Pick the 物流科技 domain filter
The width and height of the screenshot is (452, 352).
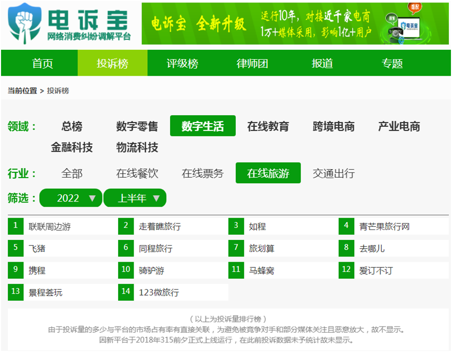137,147
